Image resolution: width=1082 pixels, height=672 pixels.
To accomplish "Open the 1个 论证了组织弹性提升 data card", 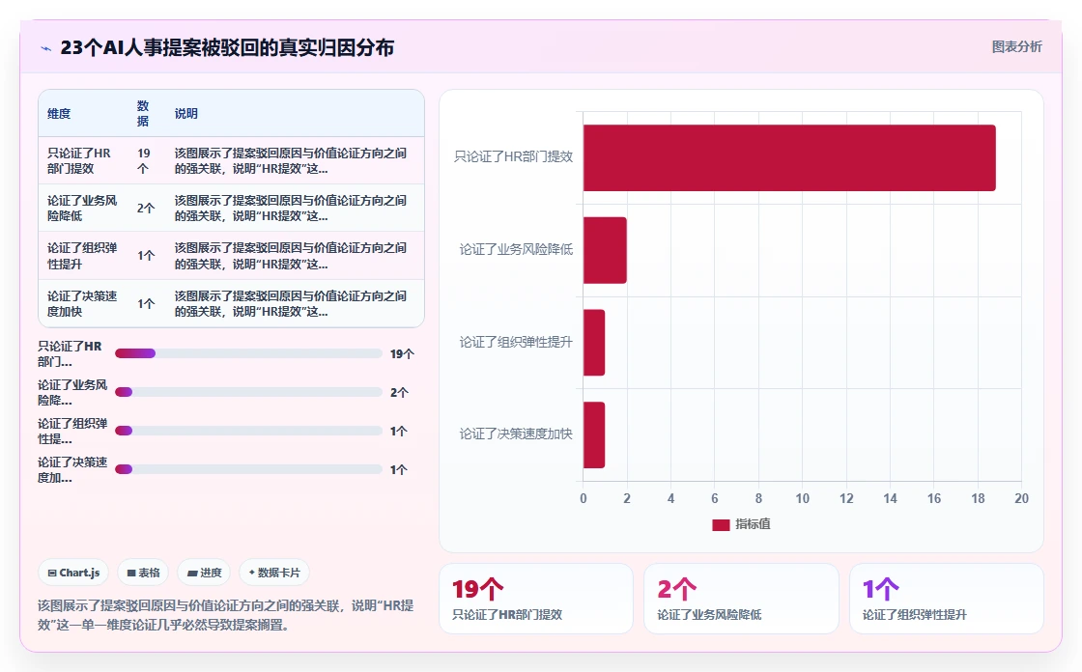I will tap(946, 599).
